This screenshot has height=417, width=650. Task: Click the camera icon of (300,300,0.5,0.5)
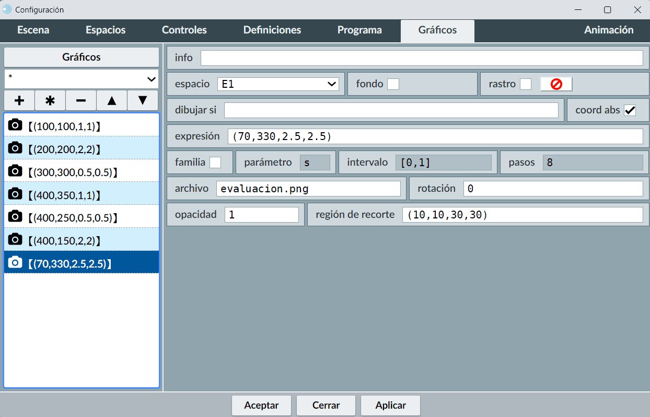point(16,171)
